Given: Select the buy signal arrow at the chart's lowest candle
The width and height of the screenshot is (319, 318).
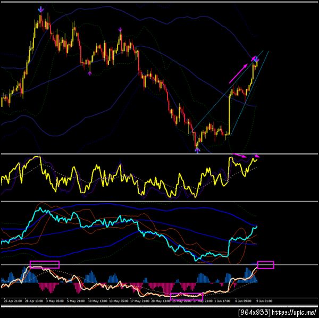Looking at the screenshot, I should tap(198, 150).
